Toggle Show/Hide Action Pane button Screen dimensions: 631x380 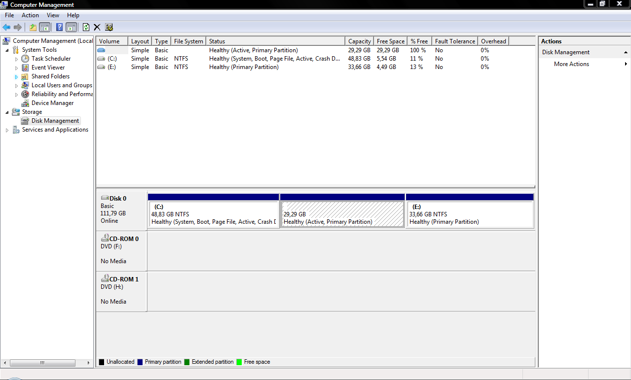pos(71,28)
